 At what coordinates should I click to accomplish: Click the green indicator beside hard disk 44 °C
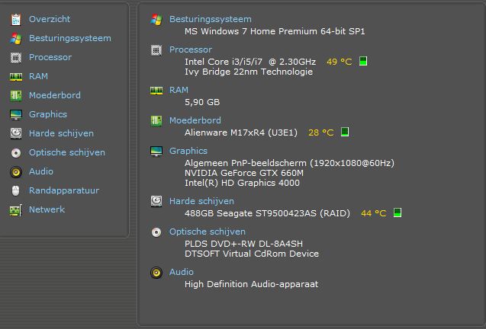397,212
